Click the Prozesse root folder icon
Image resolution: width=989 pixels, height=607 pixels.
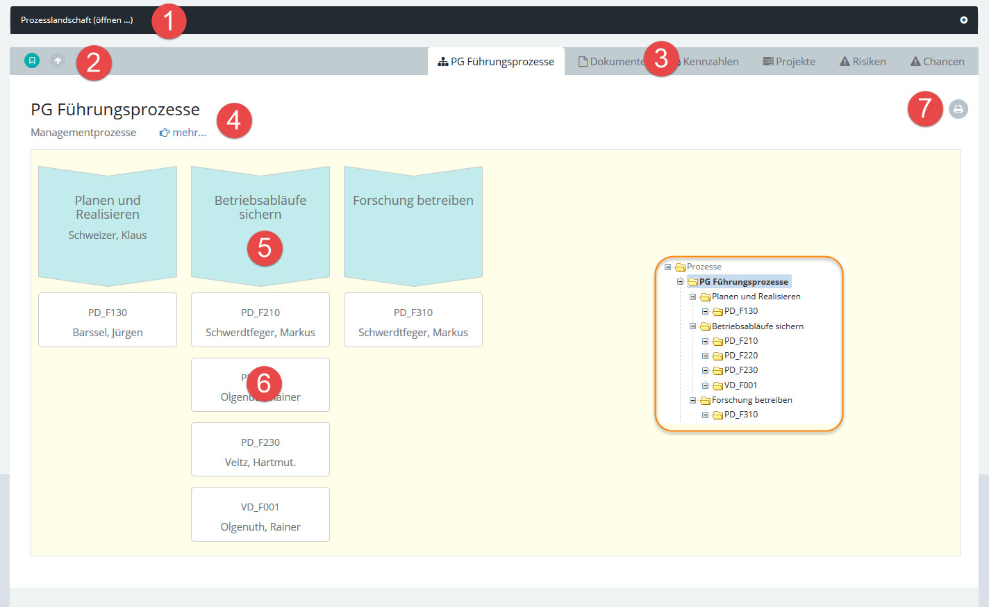tap(680, 267)
